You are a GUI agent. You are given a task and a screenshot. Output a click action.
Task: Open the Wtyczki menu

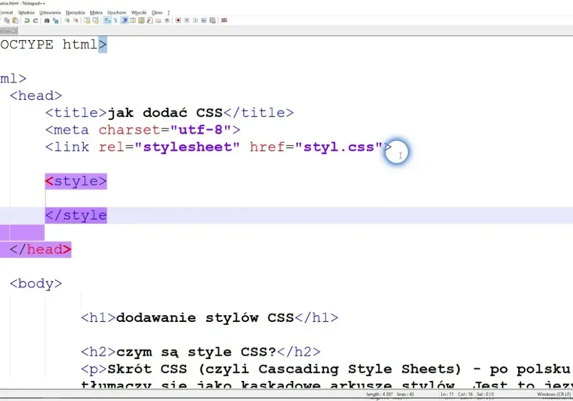coord(139,13)
